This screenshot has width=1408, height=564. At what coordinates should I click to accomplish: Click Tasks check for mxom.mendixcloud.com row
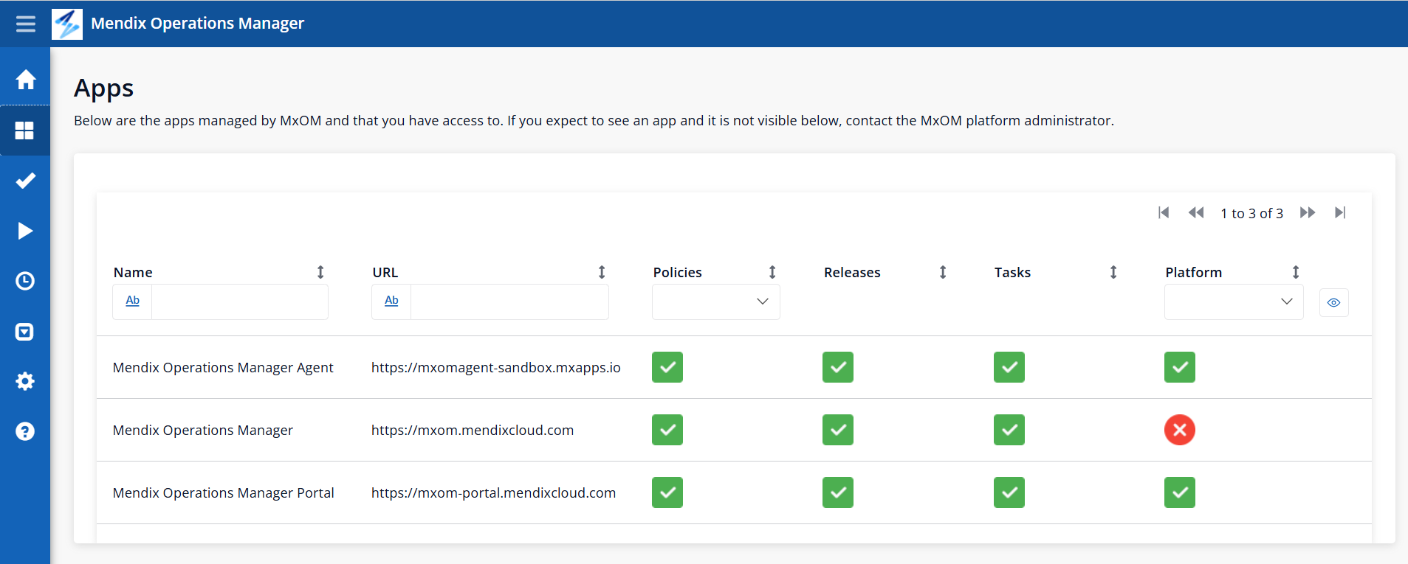point(1009,430)
